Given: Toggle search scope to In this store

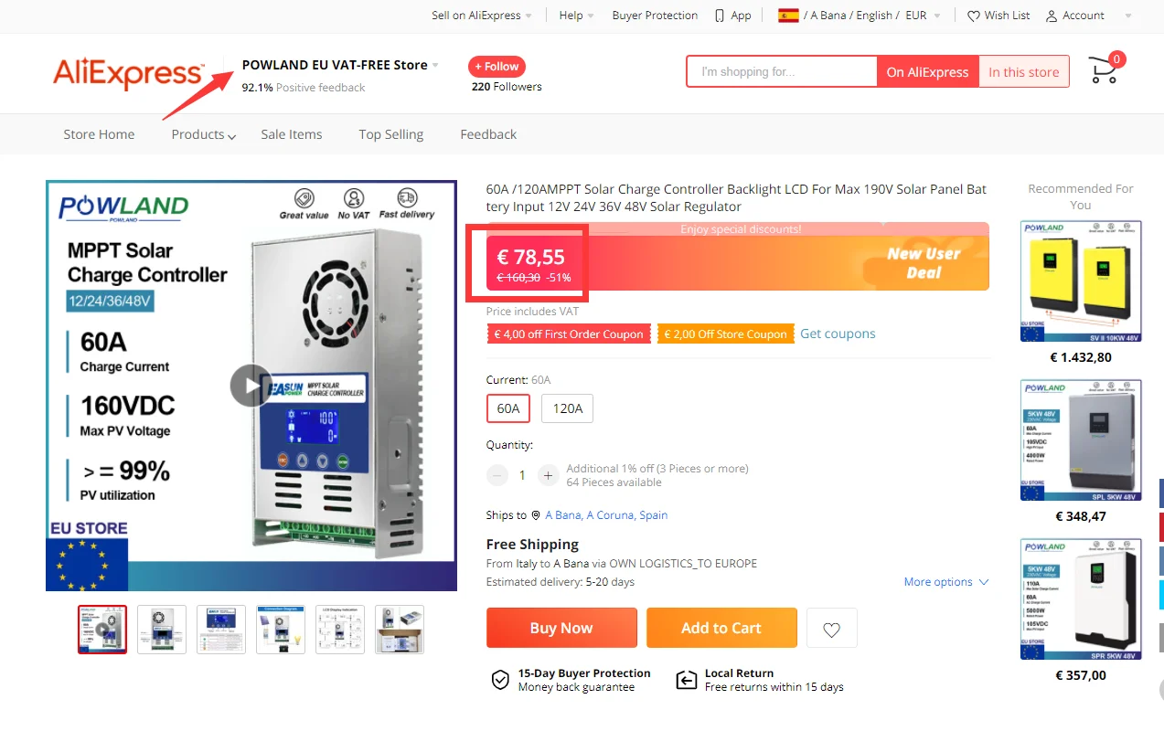Looking at the screenshot, I should [1023, 72].
